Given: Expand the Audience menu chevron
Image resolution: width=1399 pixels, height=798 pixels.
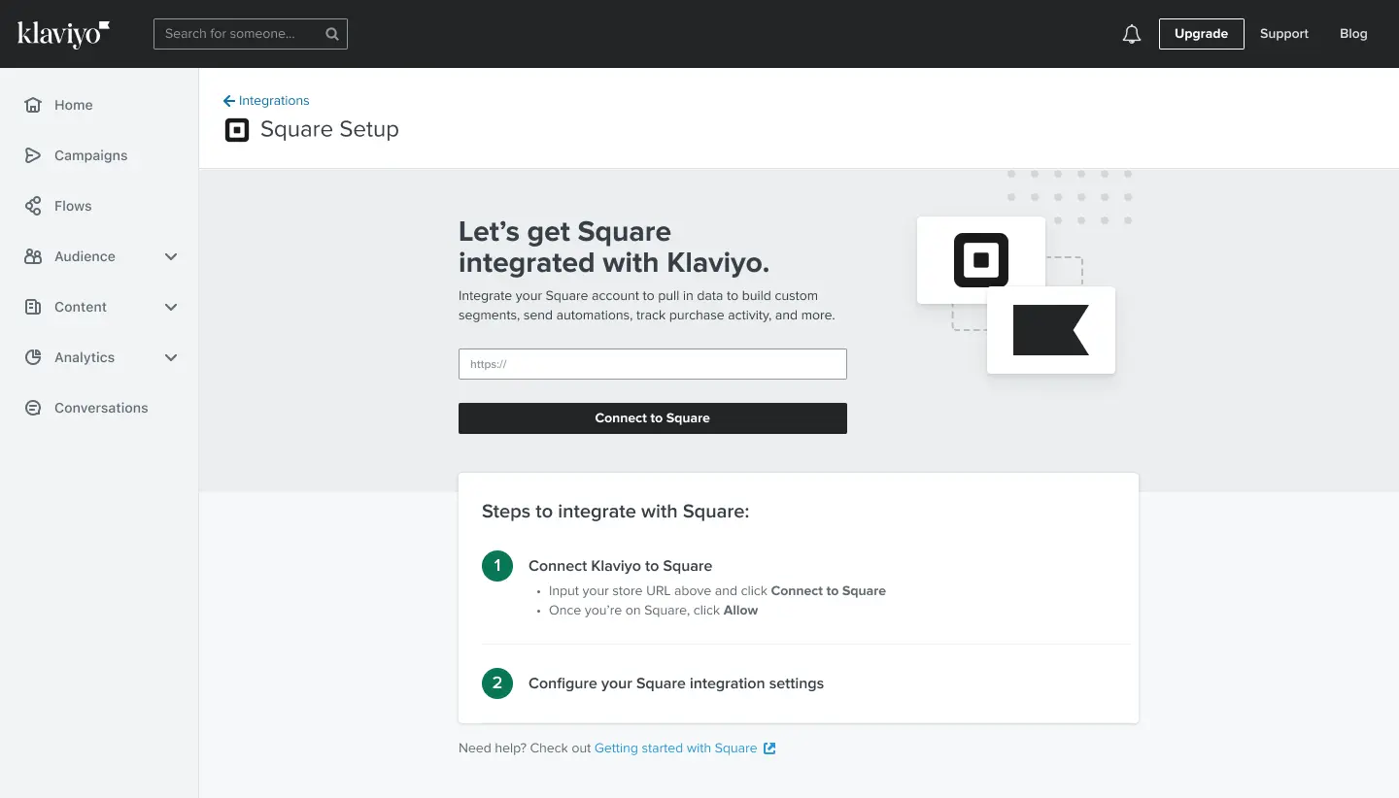Looking at the screenshot, I should point(171,256).
